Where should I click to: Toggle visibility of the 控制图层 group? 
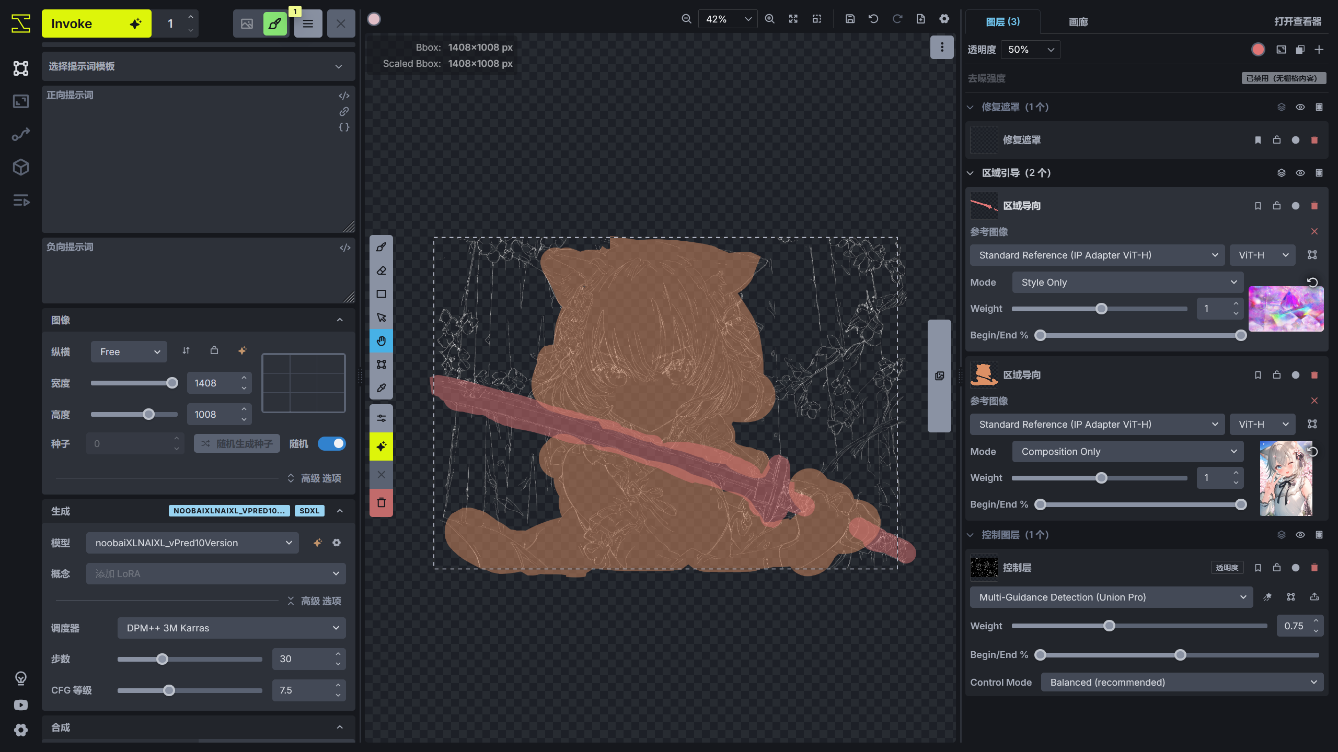[x=1300, y=535]
